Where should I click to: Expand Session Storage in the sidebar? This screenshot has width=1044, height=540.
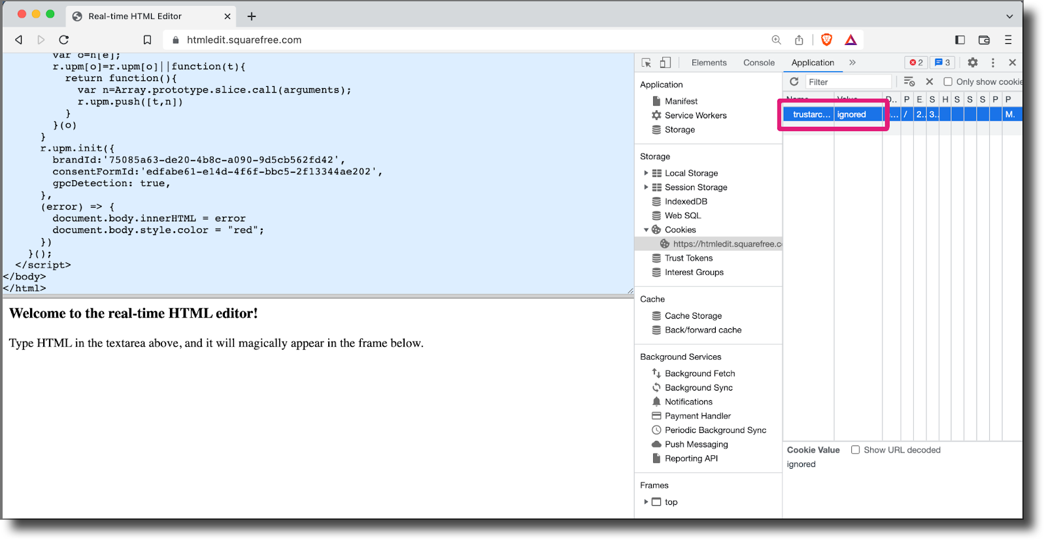646,187
